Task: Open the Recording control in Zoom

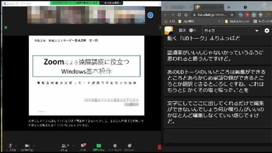Action: coord(115,147)
